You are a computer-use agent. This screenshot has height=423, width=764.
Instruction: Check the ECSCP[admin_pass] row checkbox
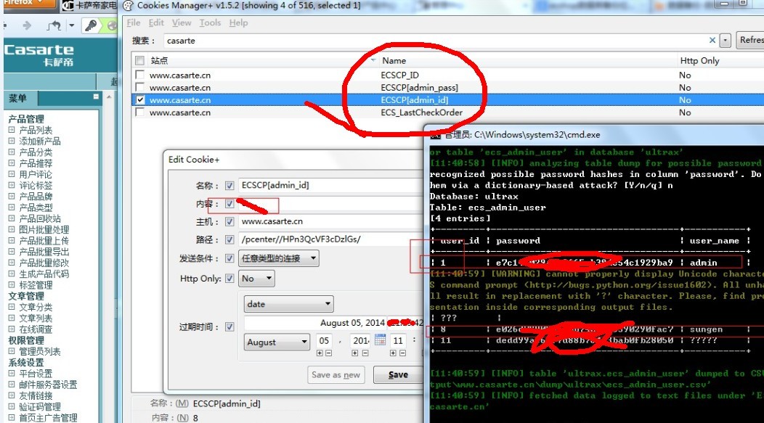click(x=140, y=87)
